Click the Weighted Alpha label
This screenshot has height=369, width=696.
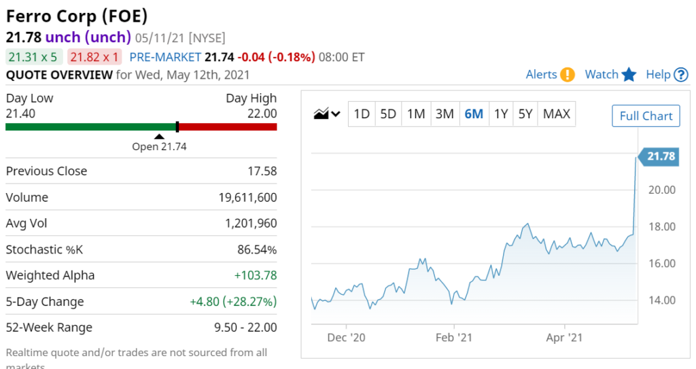50,276
